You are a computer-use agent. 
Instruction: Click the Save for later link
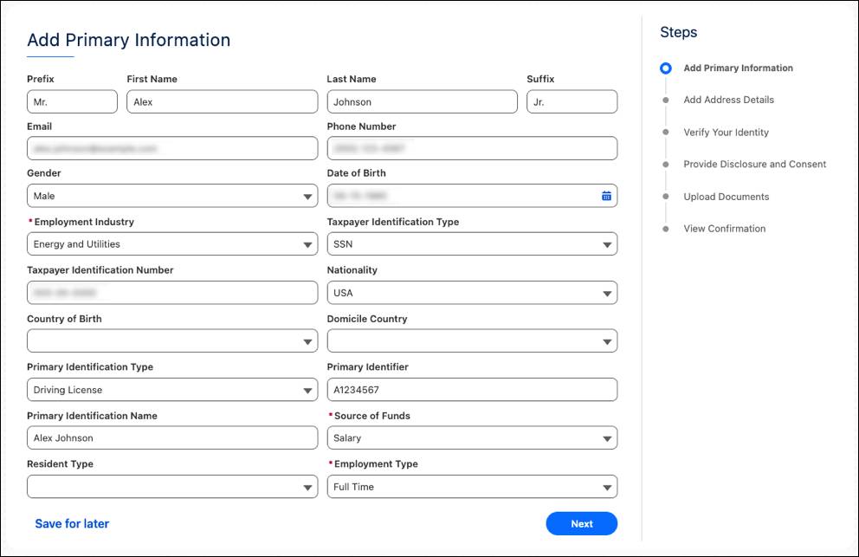point(72,523)
